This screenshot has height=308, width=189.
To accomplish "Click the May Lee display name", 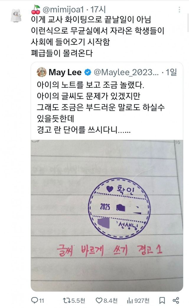I will [65, 72].
